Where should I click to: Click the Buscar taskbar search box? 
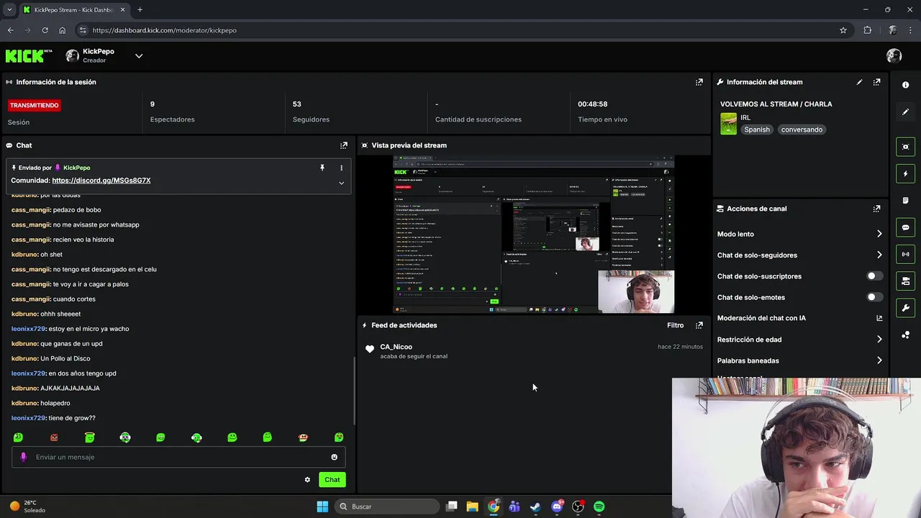(x=387, y=506)
